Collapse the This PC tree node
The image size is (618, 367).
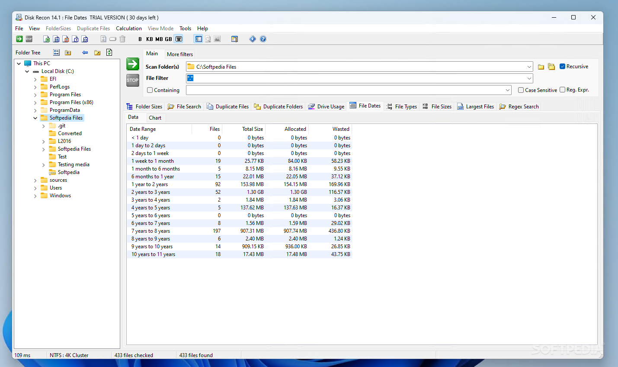point(19,63)
